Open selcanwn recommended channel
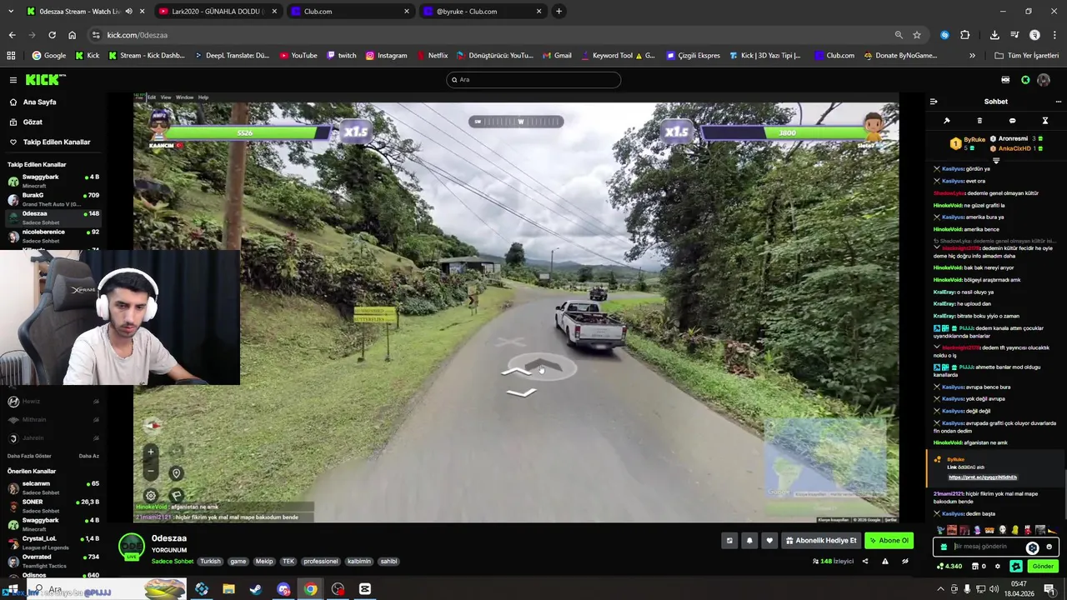Viewport: 1067px width, 600px height. coord(52,487)
